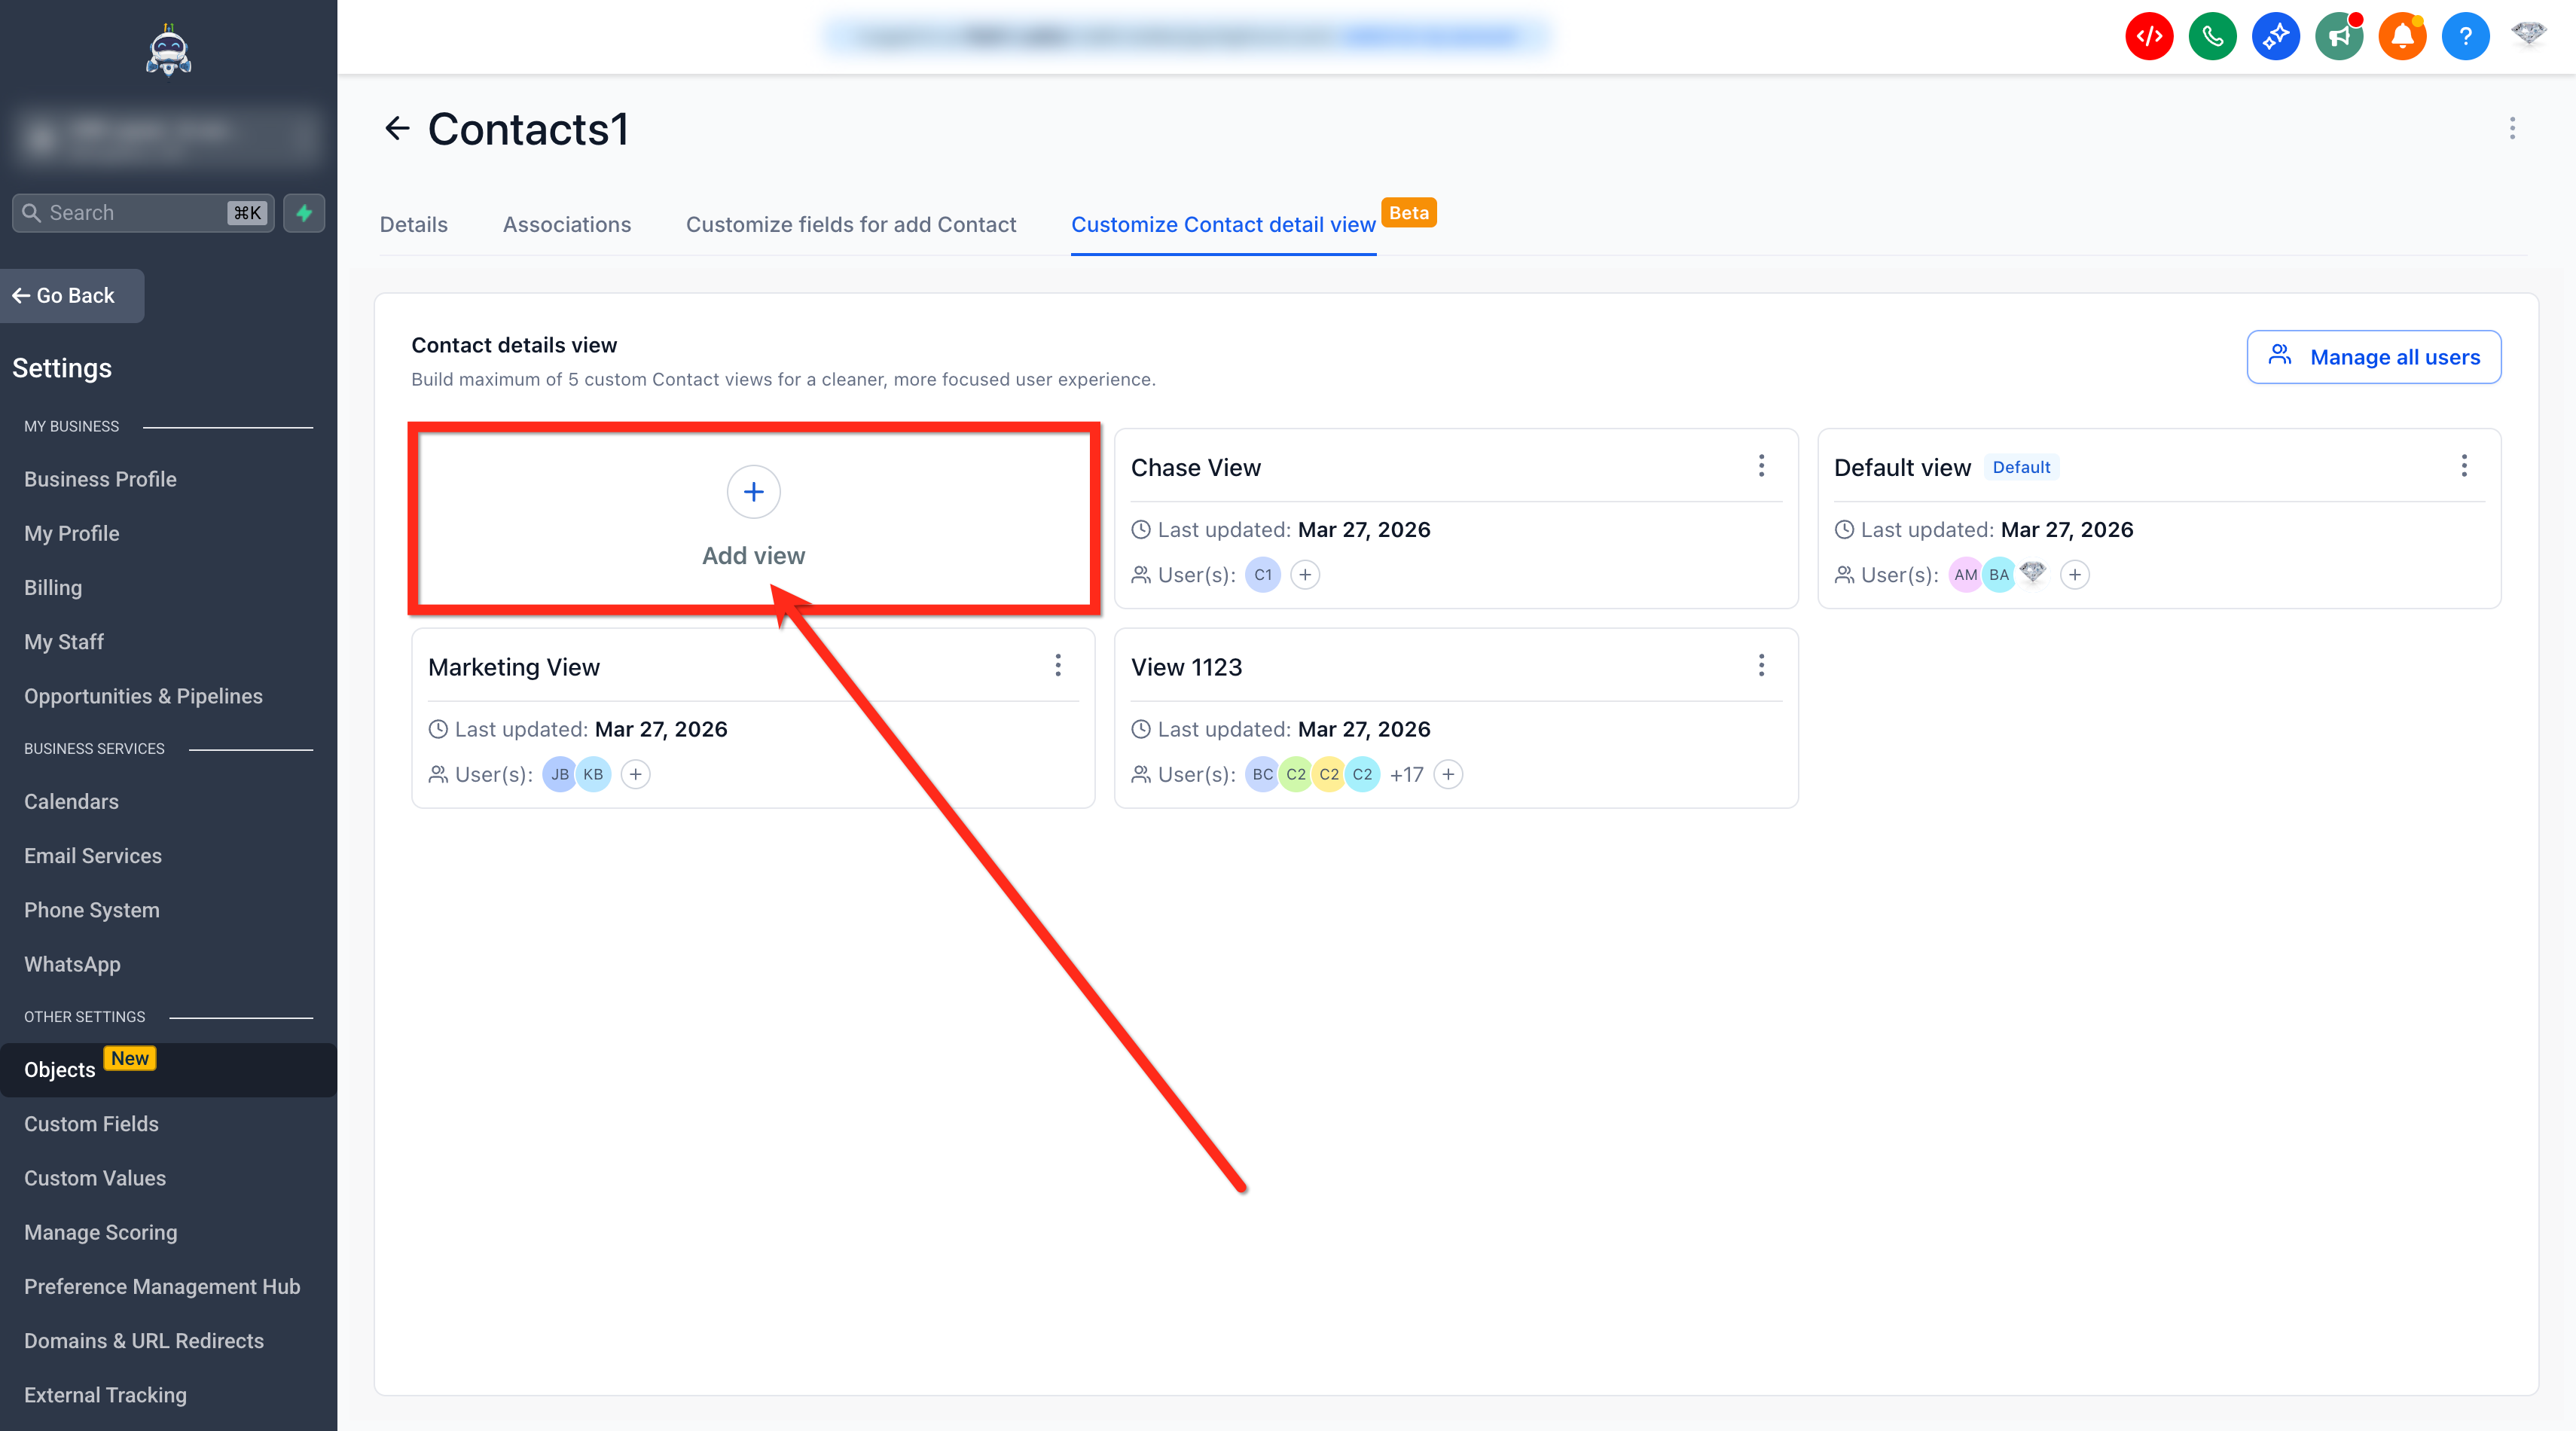This screenshot has width=2576, height=1431.
Task: Click the back arrow beside Contacts1
Action: click(397, 128)
